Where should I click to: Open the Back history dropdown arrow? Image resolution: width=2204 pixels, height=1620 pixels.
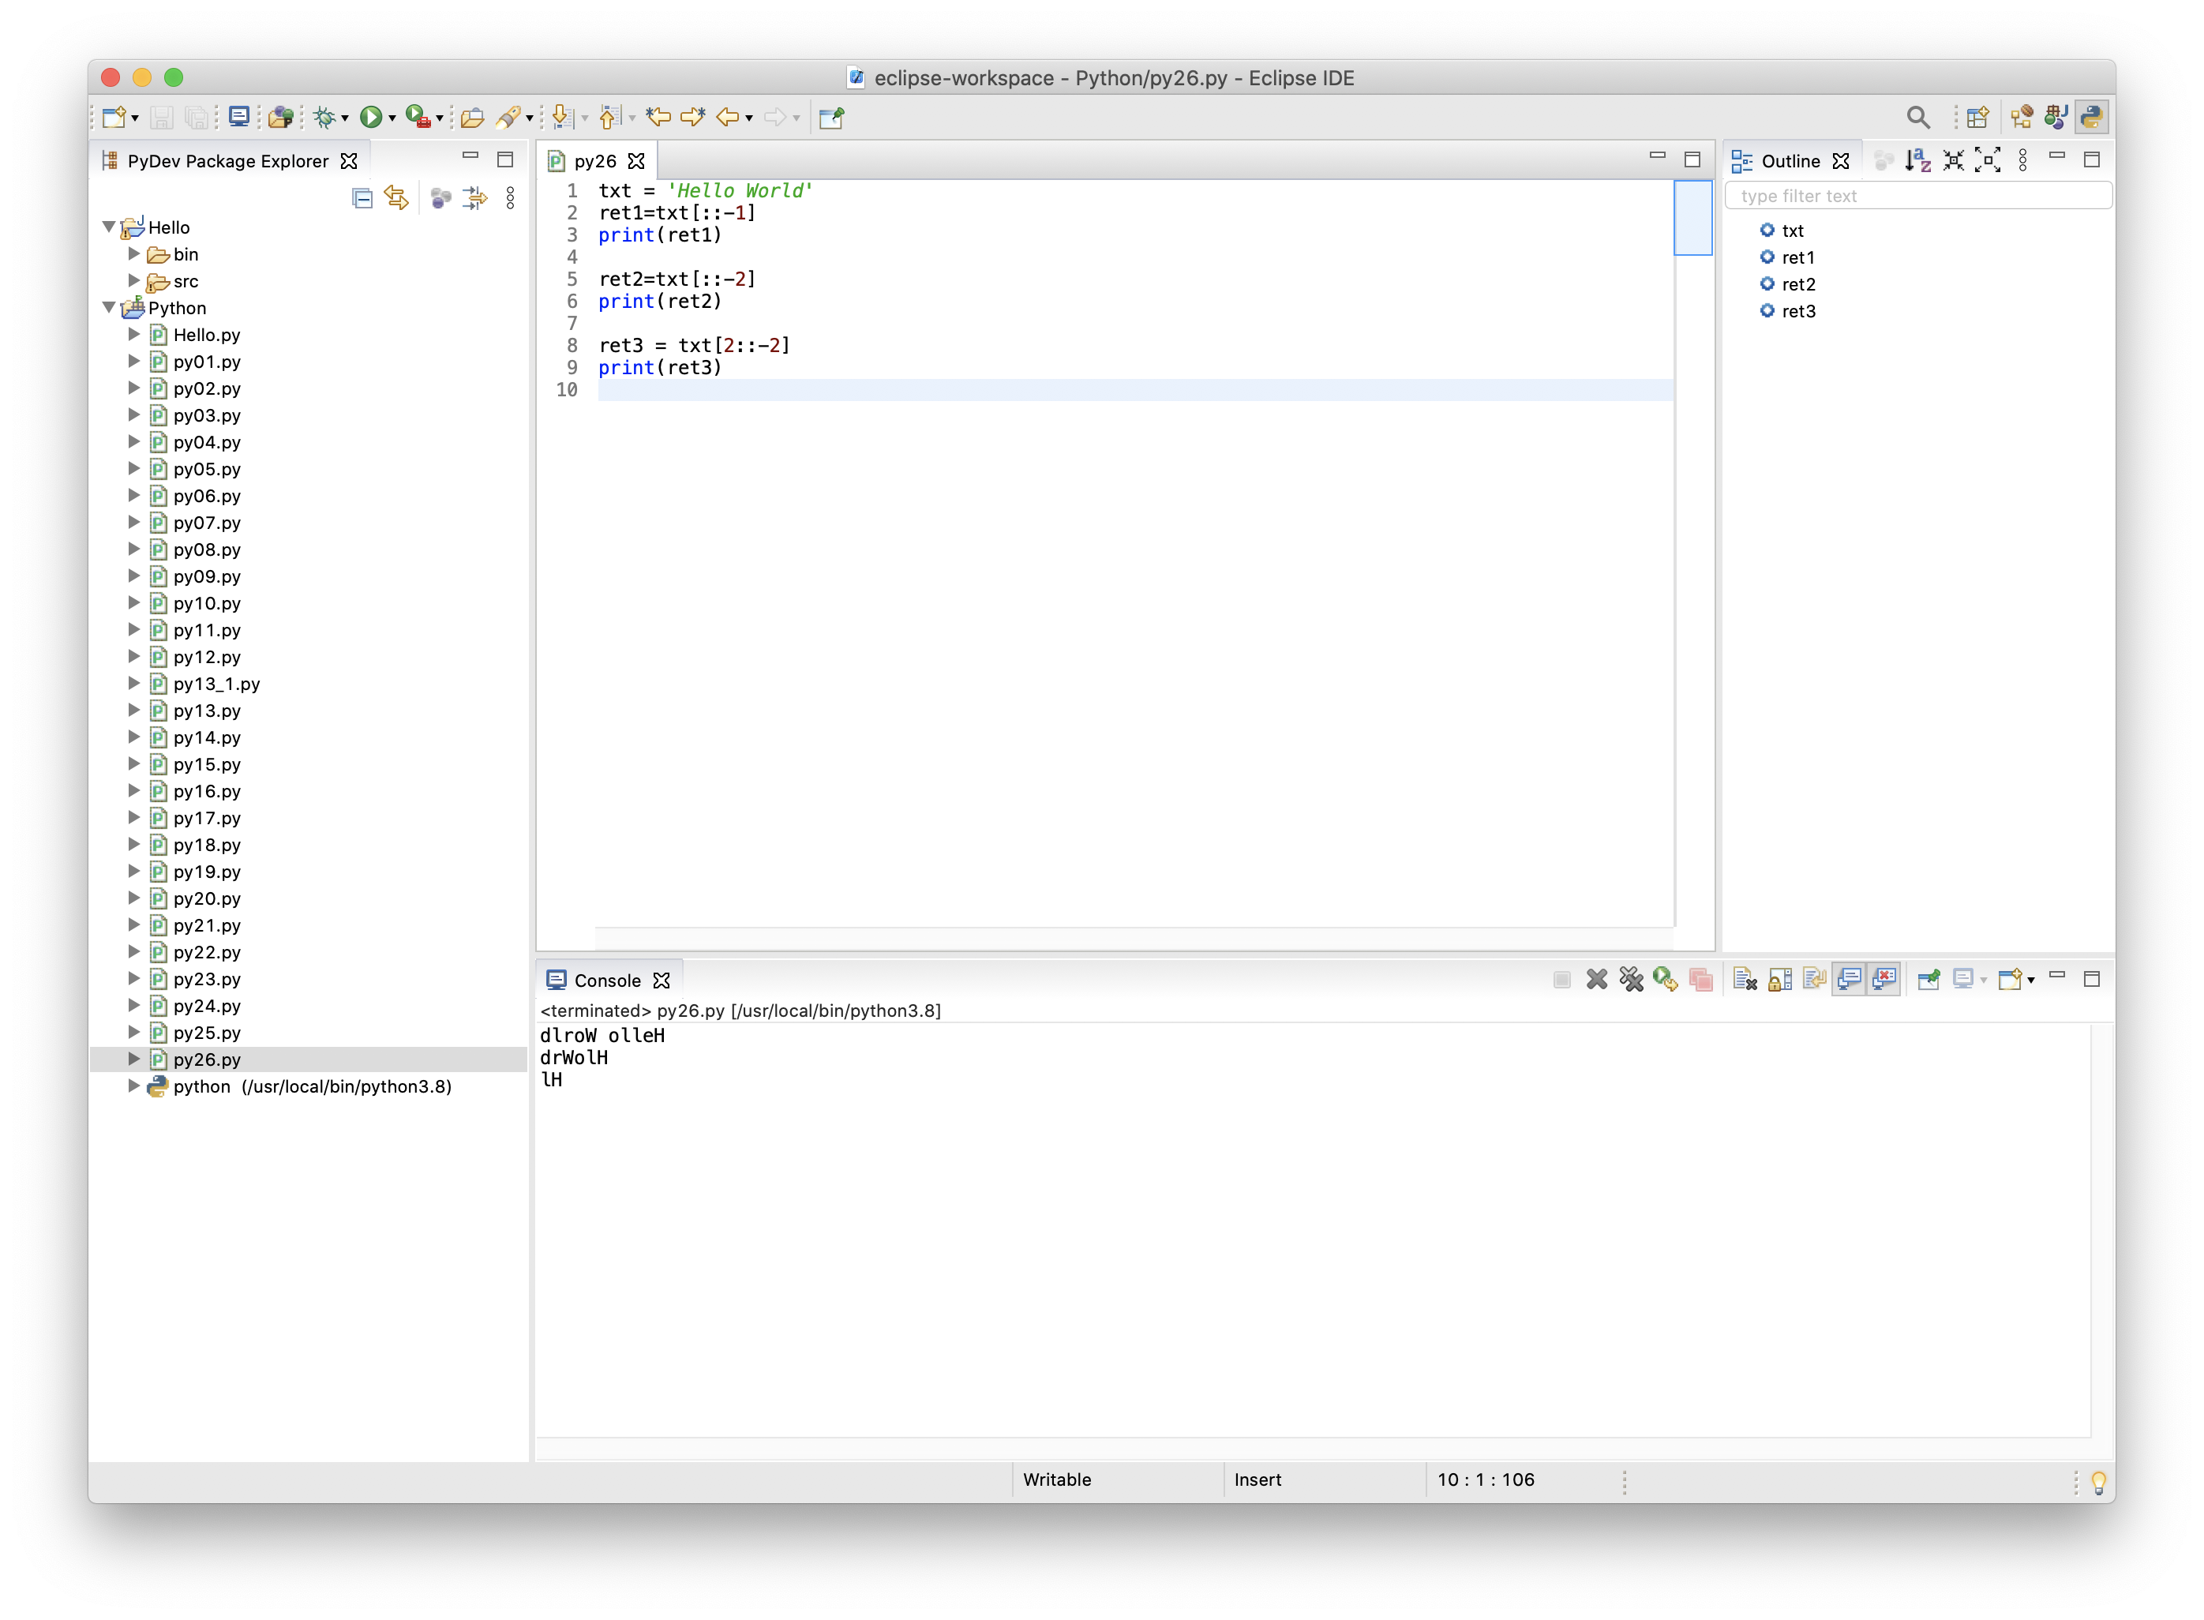(x=749, y=118)
